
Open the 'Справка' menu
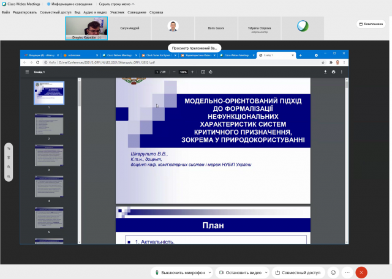pyautogui.click(x=156, y=12)
